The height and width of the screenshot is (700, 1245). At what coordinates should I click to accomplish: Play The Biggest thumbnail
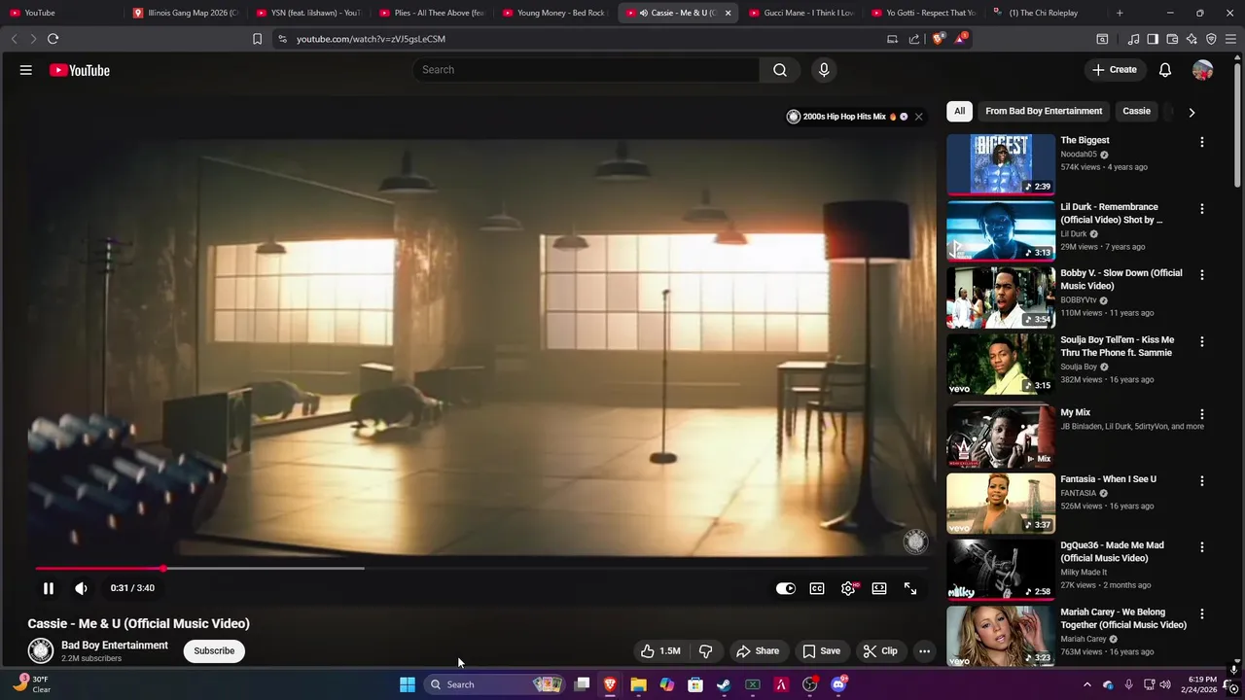click(x=1001, y=164)
